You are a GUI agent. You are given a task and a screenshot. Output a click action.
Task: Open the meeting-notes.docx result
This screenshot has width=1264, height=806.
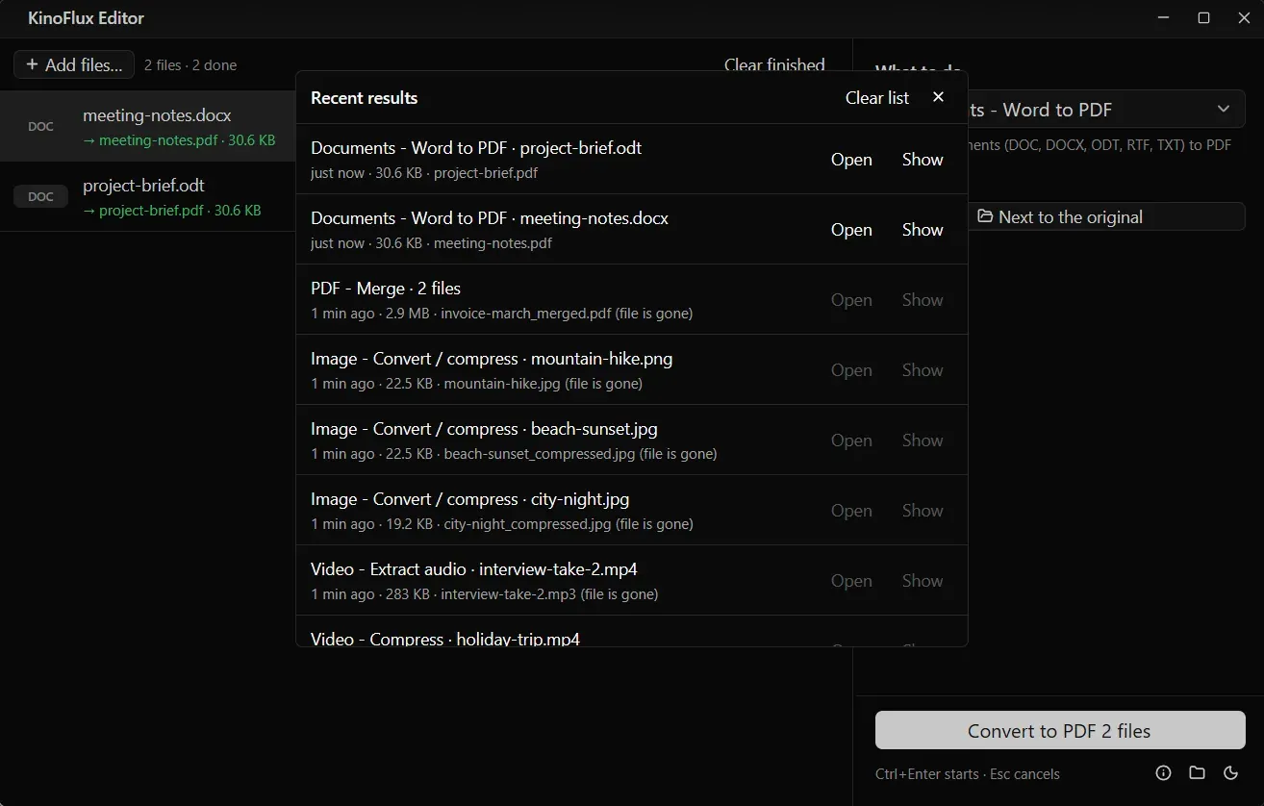coord(851,230)
